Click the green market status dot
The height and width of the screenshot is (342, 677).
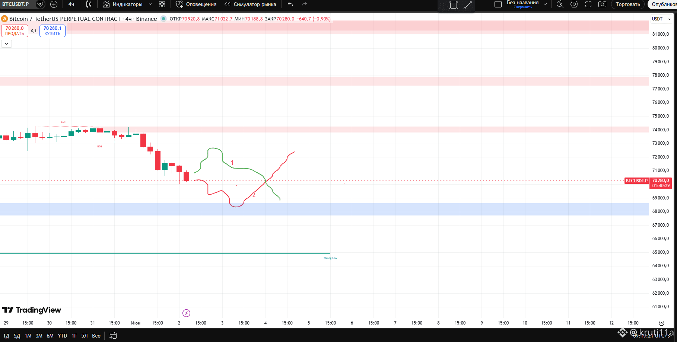coord(163,19)
